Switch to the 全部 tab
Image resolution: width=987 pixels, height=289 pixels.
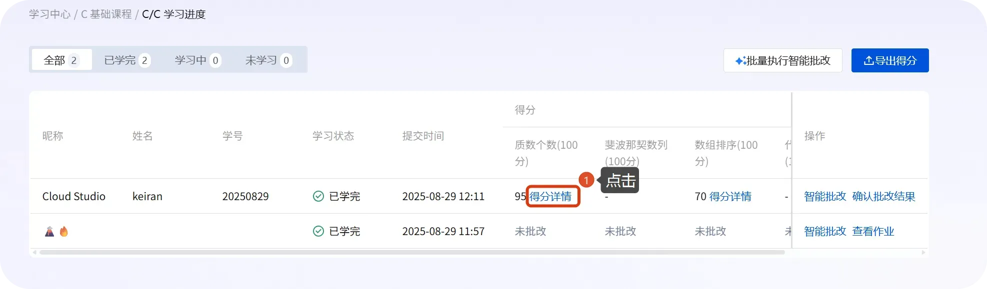click(x=61, y=60)
